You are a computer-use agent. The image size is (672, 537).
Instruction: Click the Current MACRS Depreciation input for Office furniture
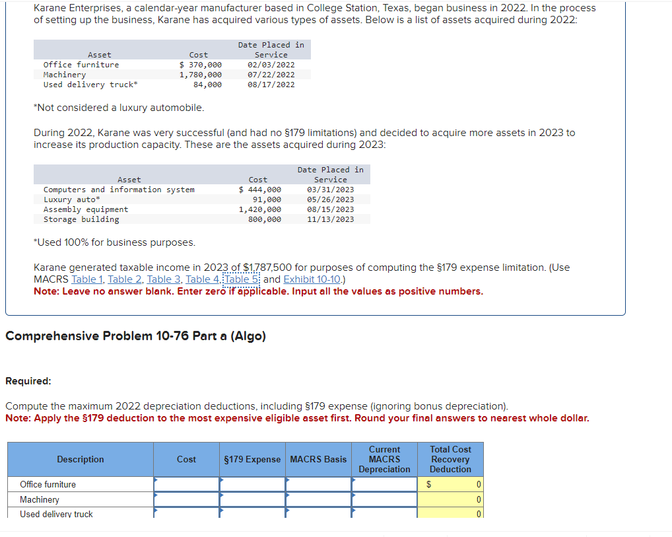[x=384, y=484]
